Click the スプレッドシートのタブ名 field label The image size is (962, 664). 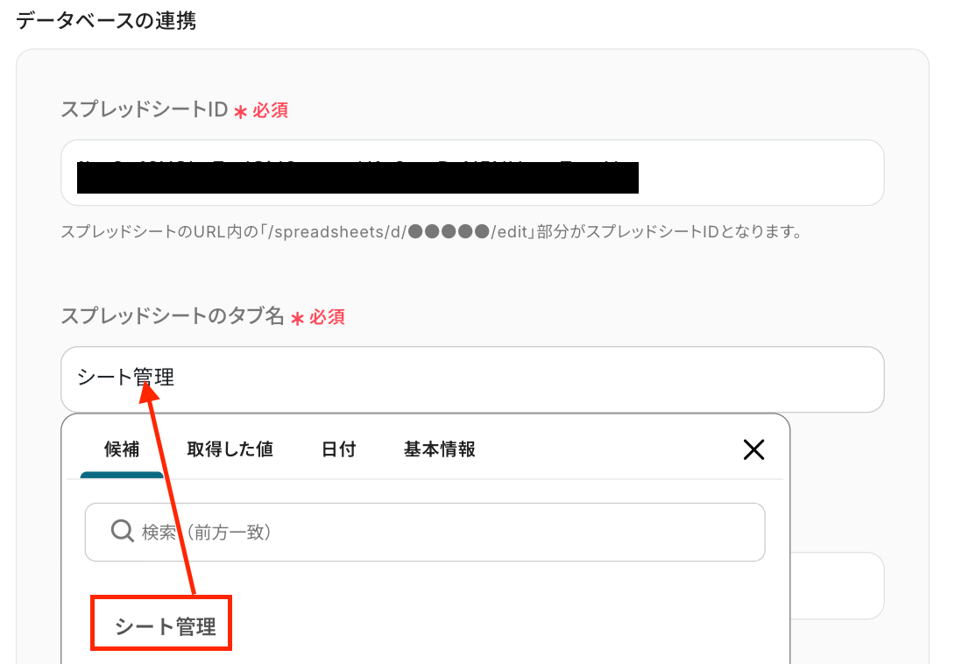coord(173,316)
